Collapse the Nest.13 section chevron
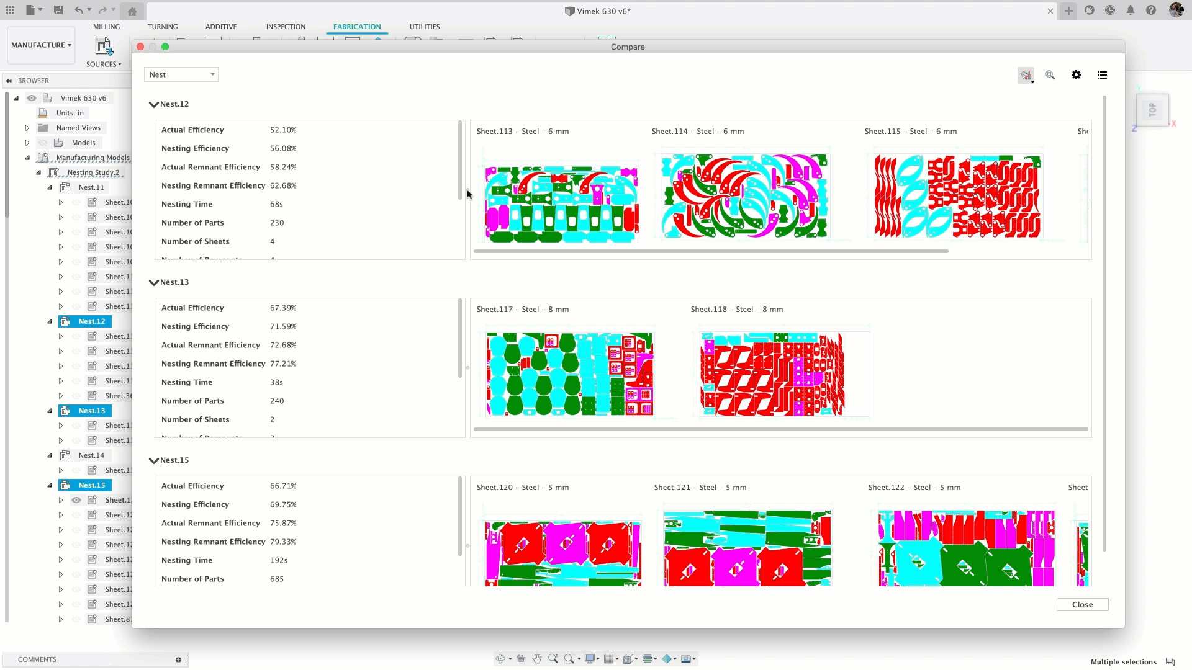Viewport: 1192px width, 670px height. (153, 282)
